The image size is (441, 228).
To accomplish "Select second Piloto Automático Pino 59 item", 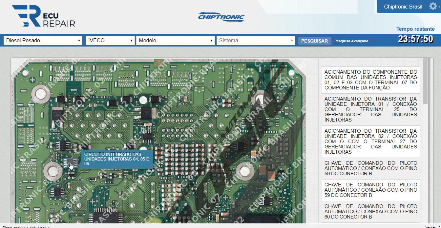I will pos(371,190).
